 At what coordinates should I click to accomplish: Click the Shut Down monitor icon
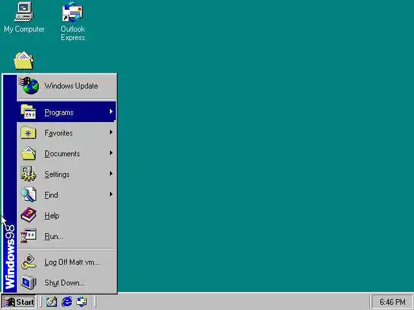28,282
